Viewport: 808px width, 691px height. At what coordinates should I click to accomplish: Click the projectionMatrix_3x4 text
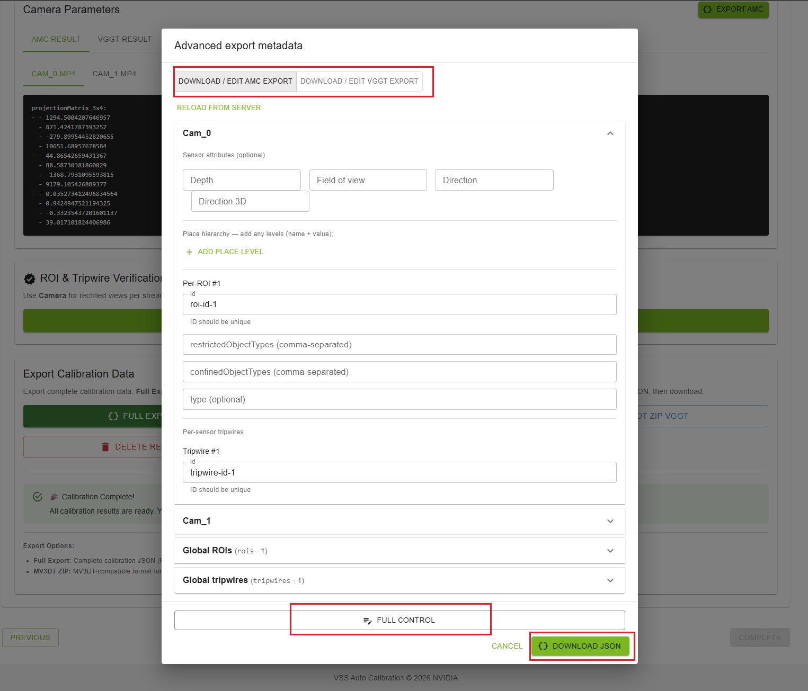69,108
